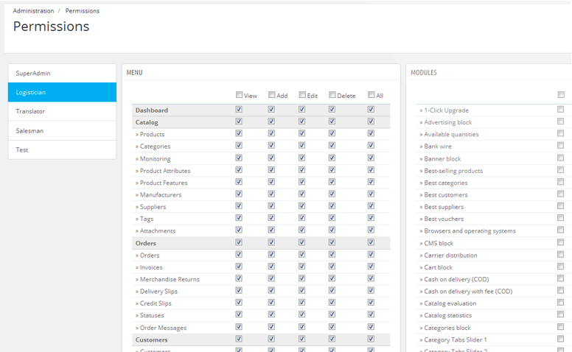Image resolution: width=572 pixels, height=352 pixels.
Task: Enable the Banner block module checkbox
Action: tap(561, 158)
